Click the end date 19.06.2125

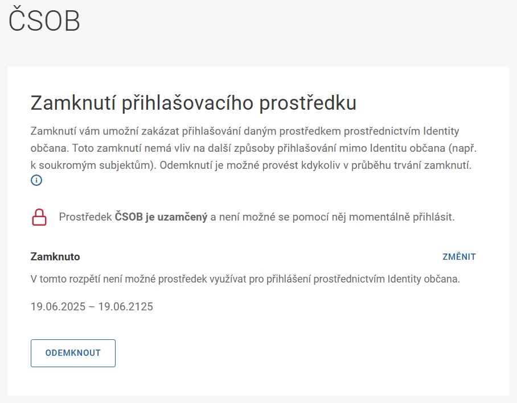[126, 306]
